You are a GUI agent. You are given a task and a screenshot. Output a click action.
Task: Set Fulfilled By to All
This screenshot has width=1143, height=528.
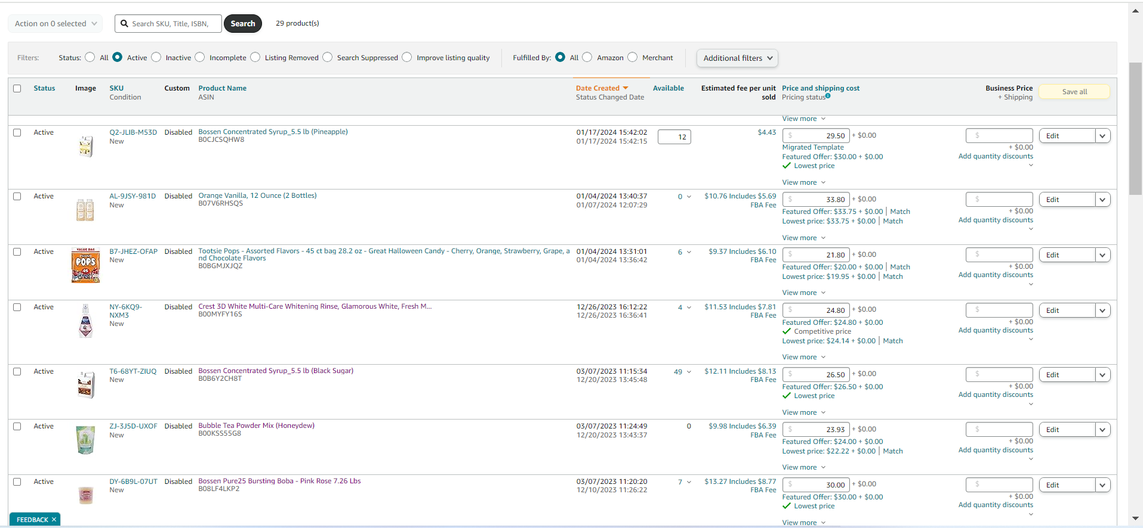(x=560, y=57)
